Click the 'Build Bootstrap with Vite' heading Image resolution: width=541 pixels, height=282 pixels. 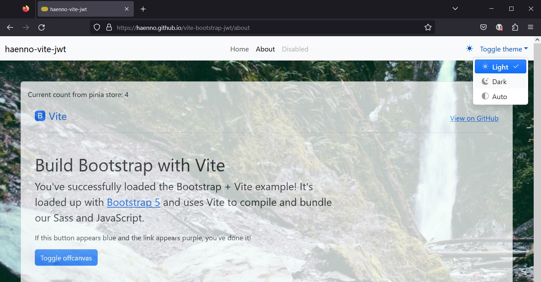tap(130, 165)
